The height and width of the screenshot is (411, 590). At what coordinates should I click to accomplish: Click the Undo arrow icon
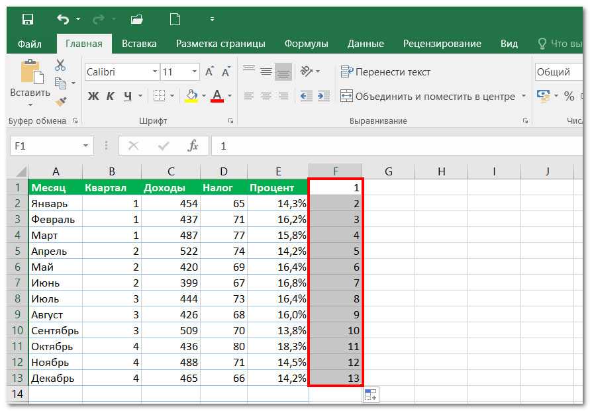[63, 19]
